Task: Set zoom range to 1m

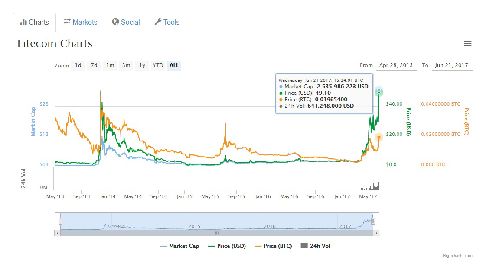Action: click(x=110, y=65)
